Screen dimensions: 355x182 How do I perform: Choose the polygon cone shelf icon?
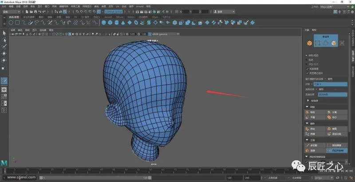(122, 22)
